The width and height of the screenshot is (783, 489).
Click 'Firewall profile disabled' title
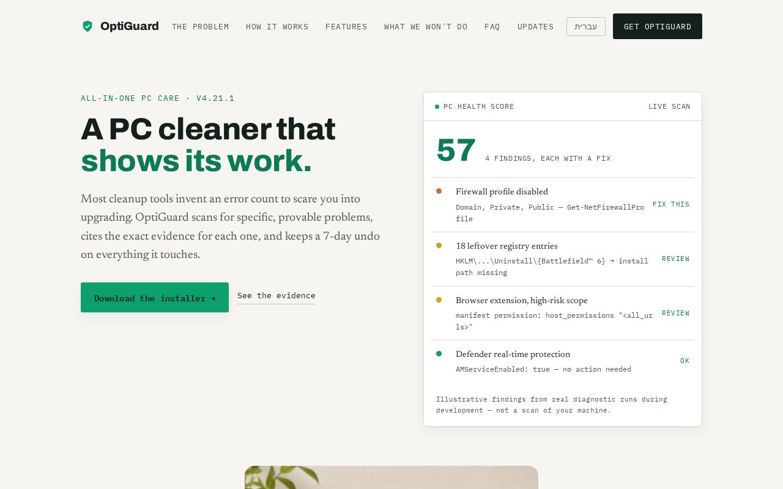502,192
